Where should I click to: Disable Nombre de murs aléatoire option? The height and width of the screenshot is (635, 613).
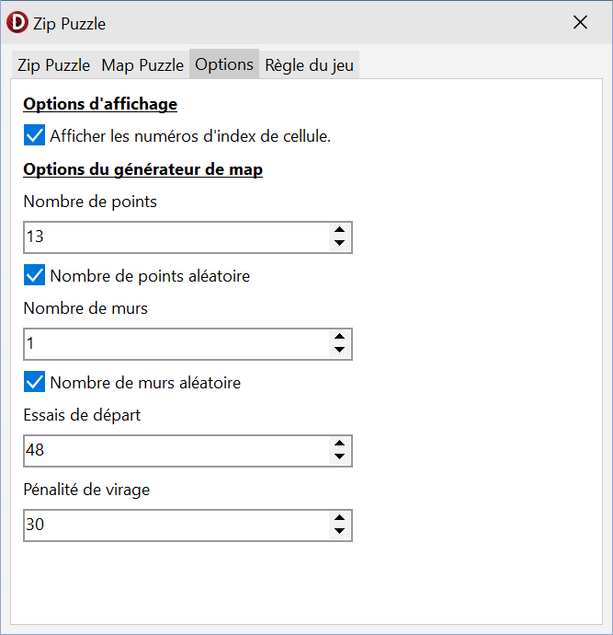[35, 382]
